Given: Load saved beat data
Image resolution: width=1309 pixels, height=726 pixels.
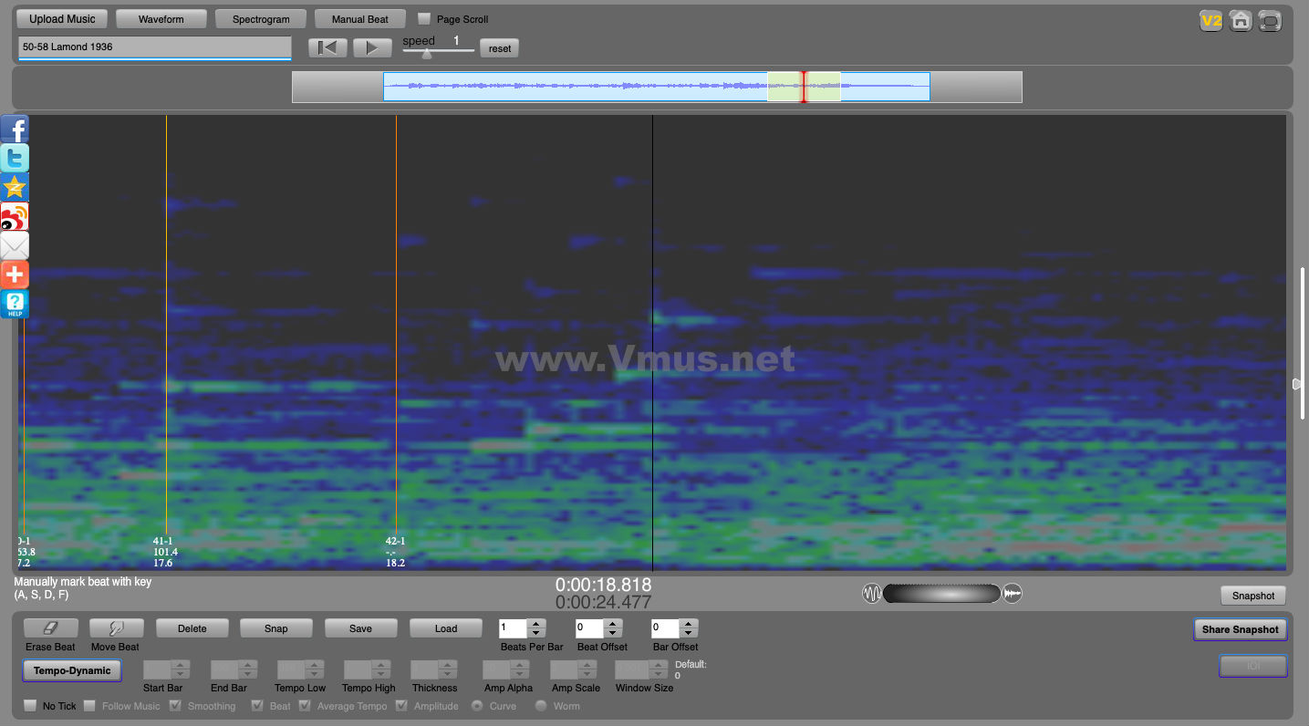Looking at the screenshot, I should (446, 627).
